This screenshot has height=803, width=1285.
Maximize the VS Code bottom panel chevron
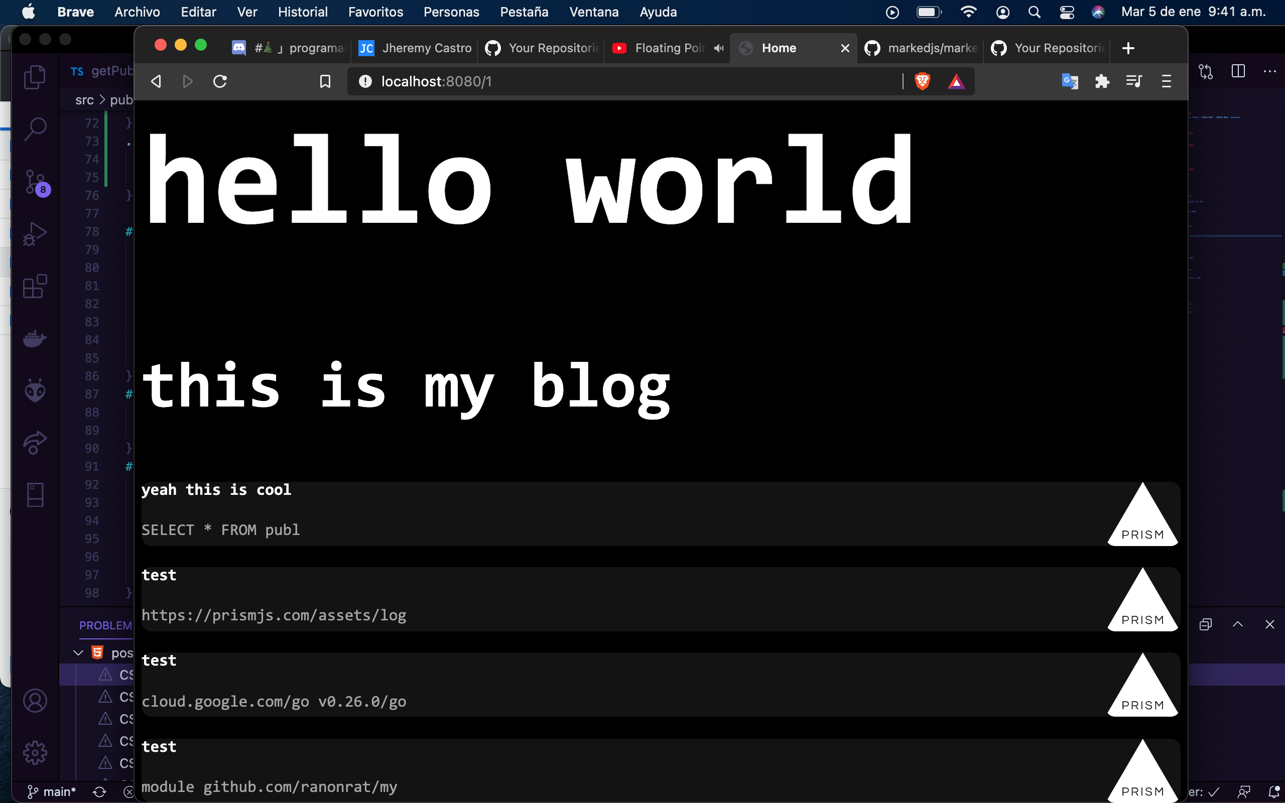coord(1238,624)
